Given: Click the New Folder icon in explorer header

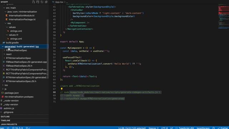Looking at the screenshot, I should [38, 2].
